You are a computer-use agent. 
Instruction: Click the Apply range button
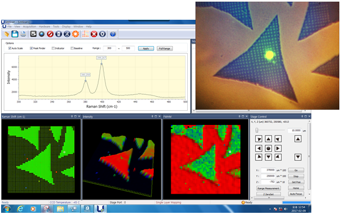pyautogui.click(x=146, y=48)
